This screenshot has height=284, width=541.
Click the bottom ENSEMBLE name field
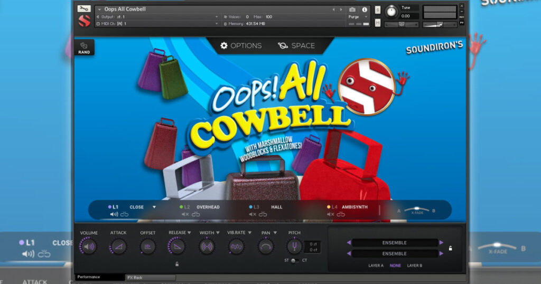(x=395, y=254)
